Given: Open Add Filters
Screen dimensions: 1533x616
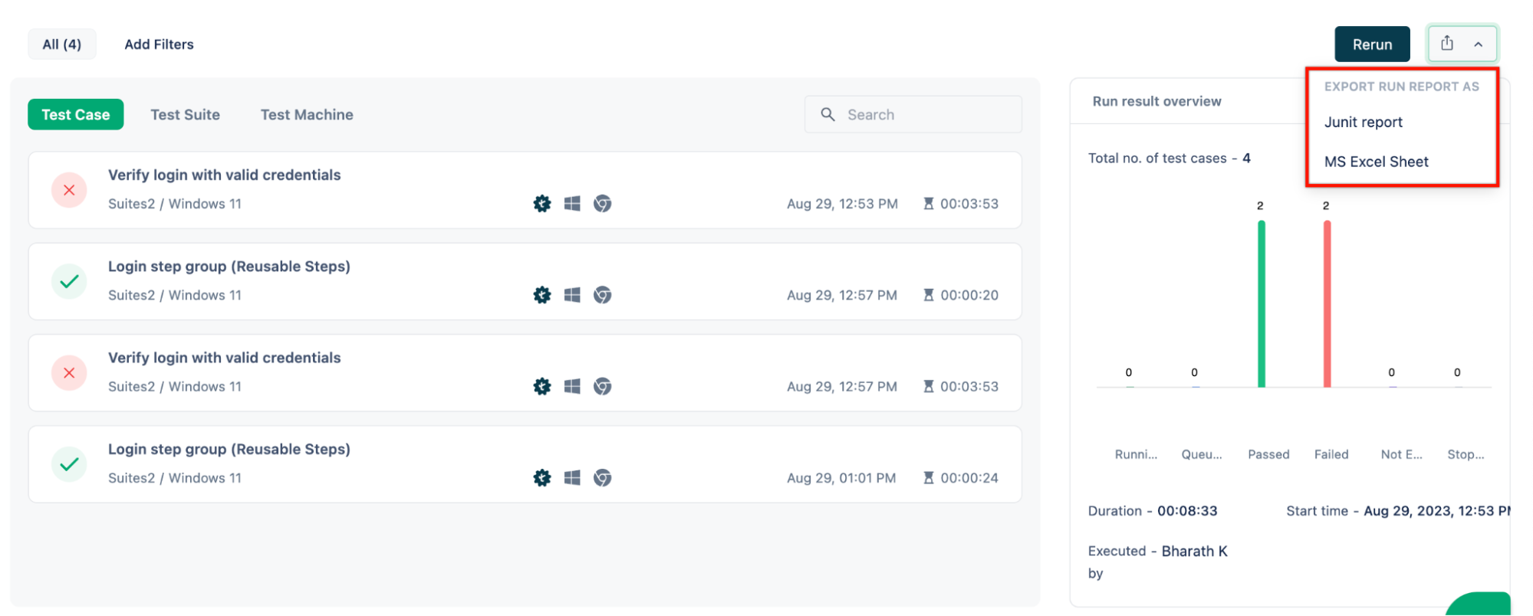Looking at the screenshot, I should tap(159, 44).
